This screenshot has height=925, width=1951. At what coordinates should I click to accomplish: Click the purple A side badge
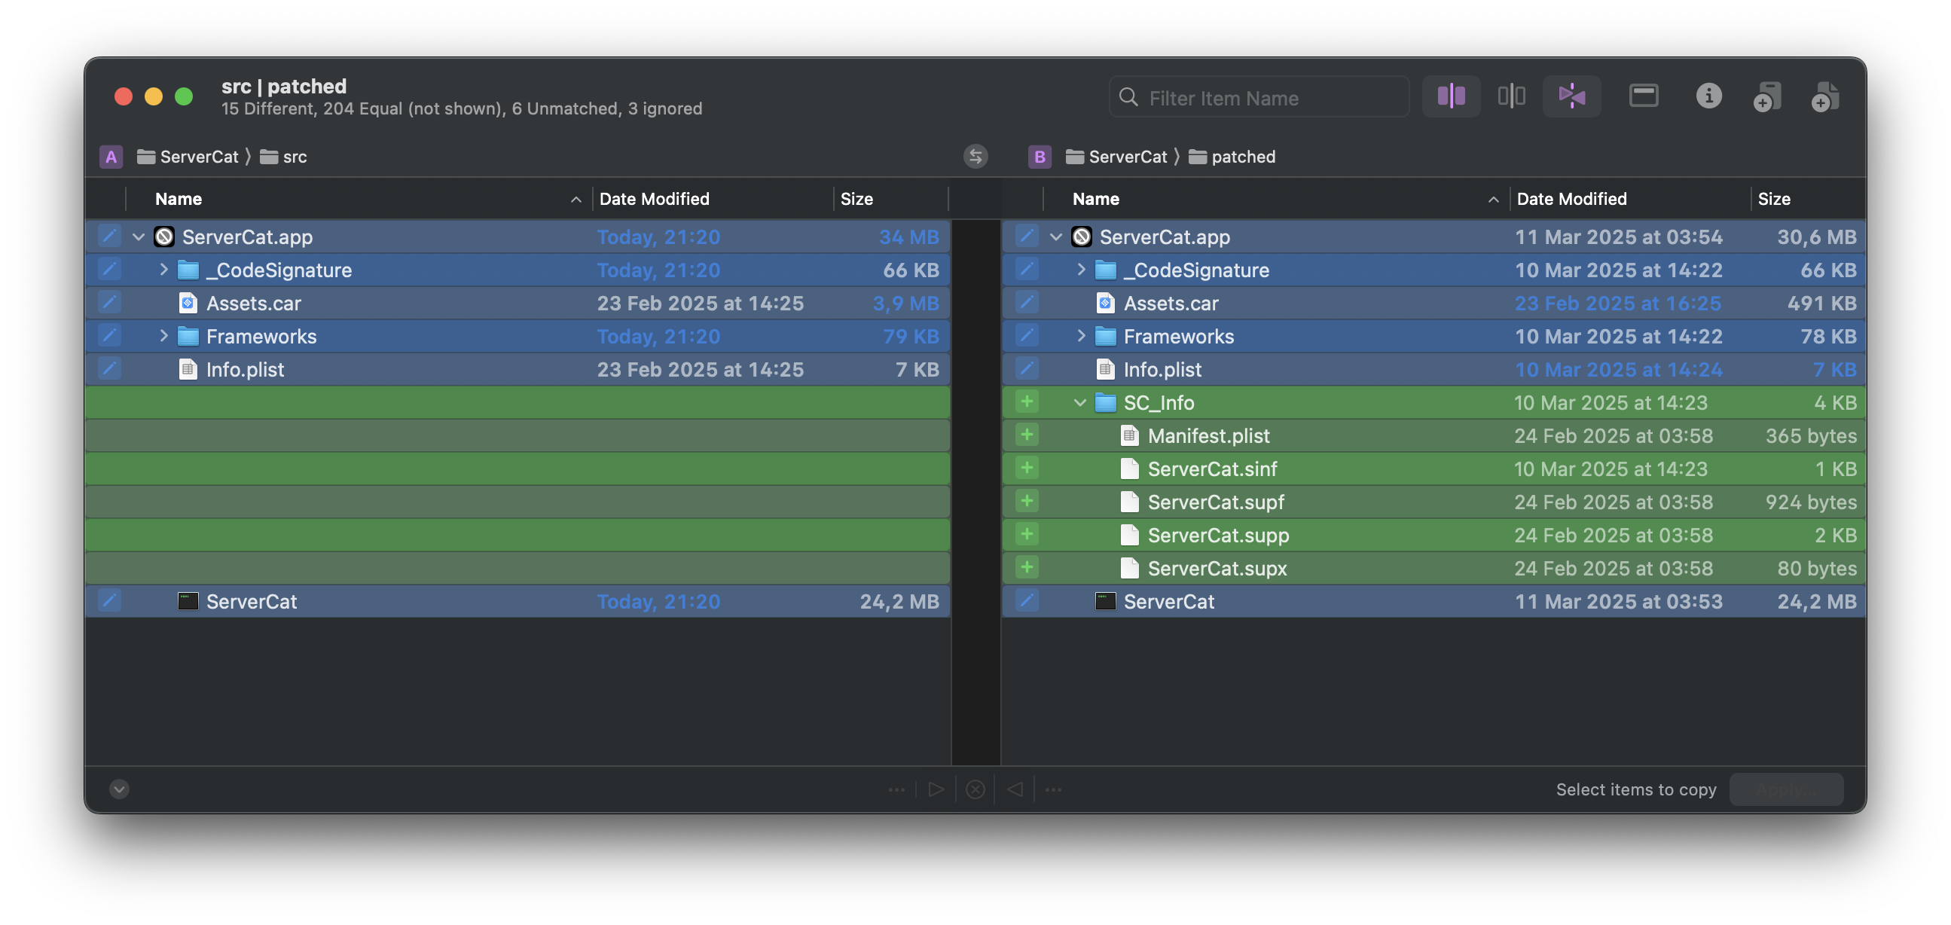click(x=111, y=156)
